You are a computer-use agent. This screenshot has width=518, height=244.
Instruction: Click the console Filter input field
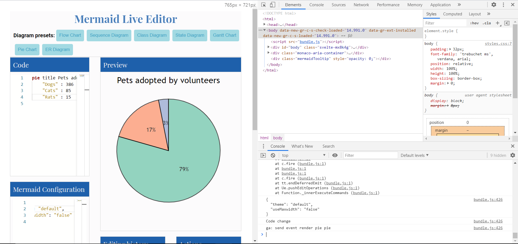point(370,155)
